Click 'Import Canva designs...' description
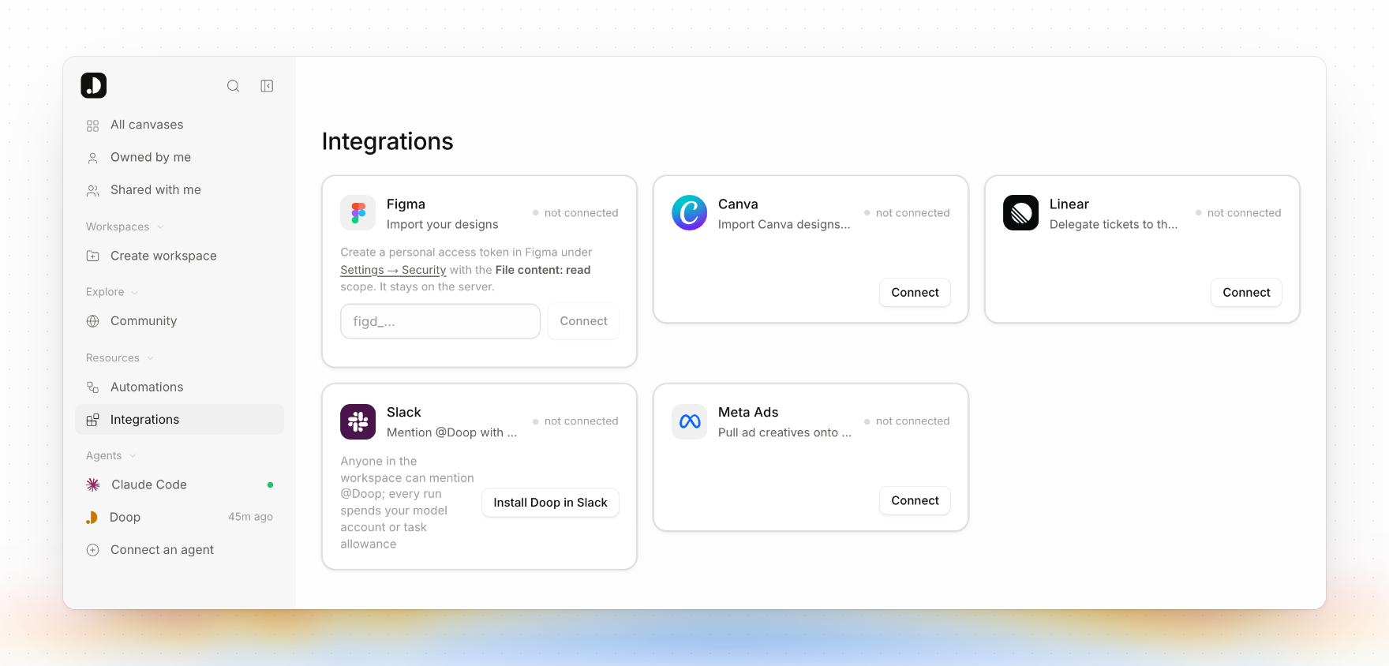 [x=784, y=224]
